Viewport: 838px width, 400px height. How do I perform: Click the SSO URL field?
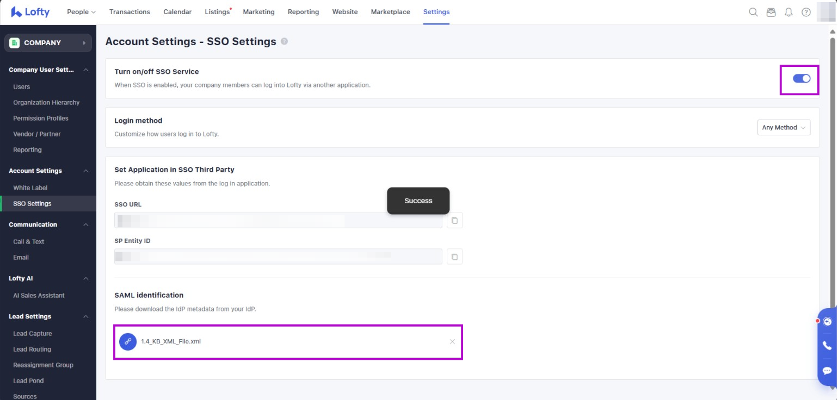(x=278, y=221)
